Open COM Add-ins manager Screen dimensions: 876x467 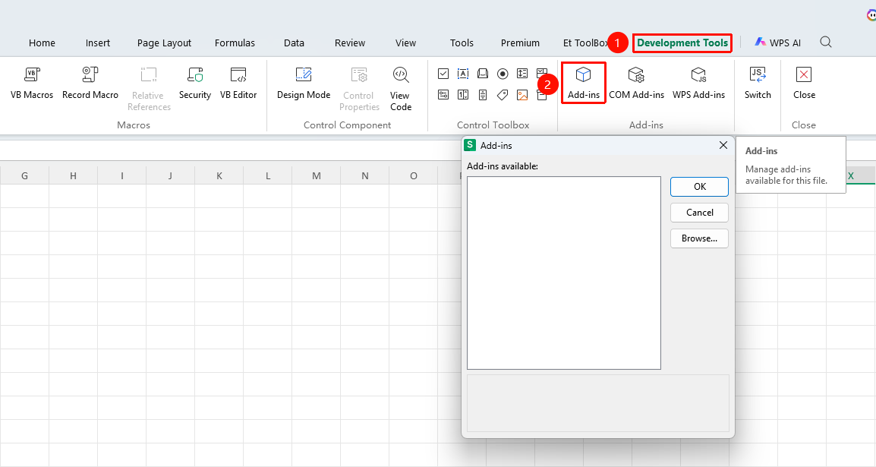636,83
